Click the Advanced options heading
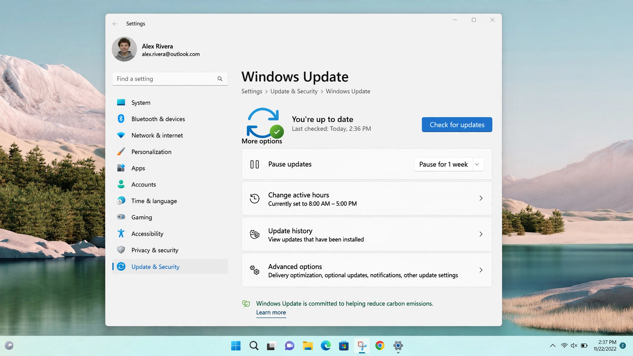 (x=295, y=267)
